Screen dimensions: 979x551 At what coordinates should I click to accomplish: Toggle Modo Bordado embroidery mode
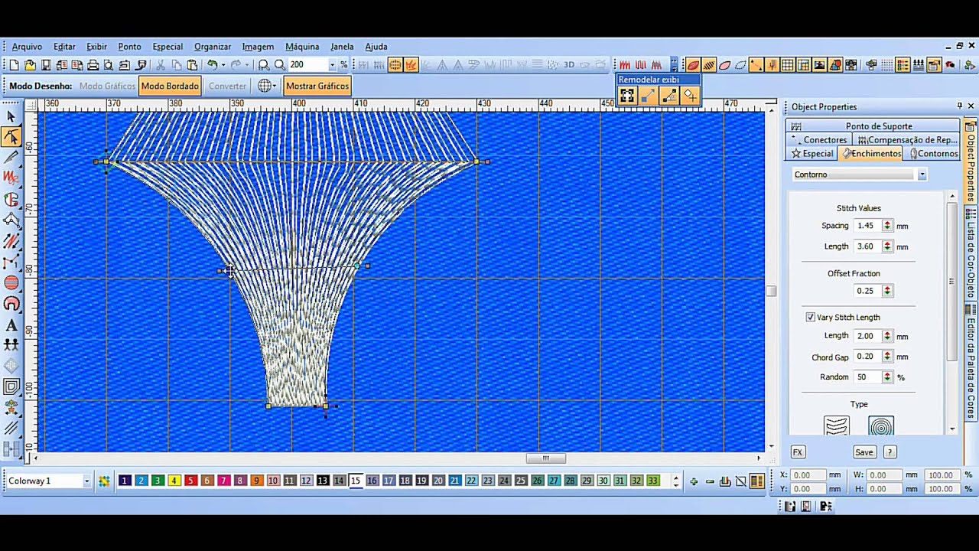(170, 86)
